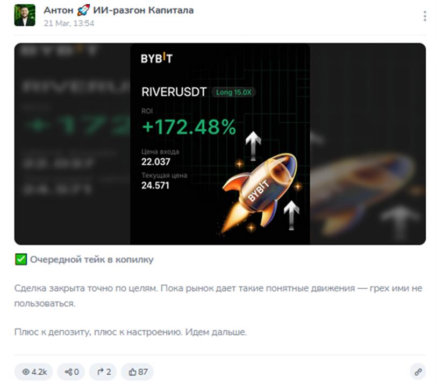Click the share counter showing 0

pyautogui.click(x=72, y=372)
